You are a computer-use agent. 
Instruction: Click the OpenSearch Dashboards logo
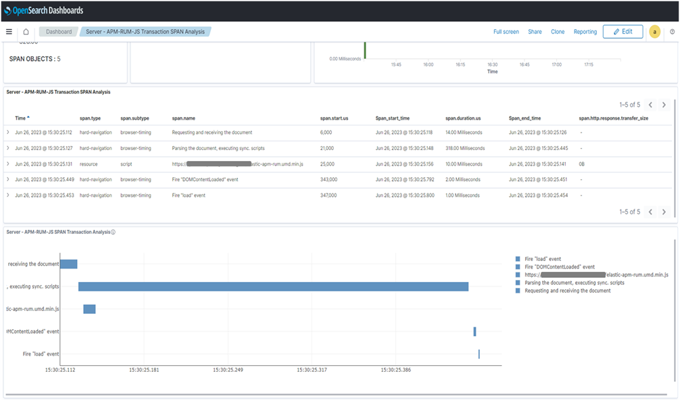pos(43,10)
